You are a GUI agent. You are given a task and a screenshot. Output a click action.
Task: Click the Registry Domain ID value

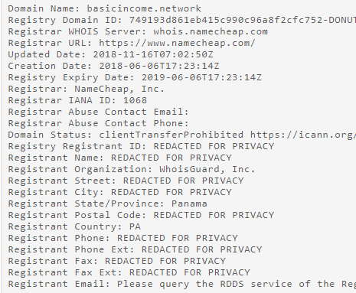[243, 20]
